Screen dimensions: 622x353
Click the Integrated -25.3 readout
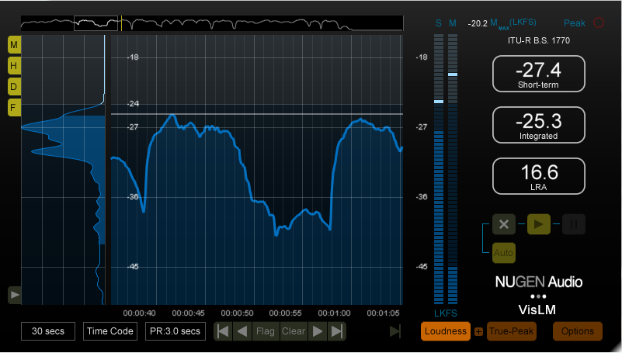(x=539, y=125)
